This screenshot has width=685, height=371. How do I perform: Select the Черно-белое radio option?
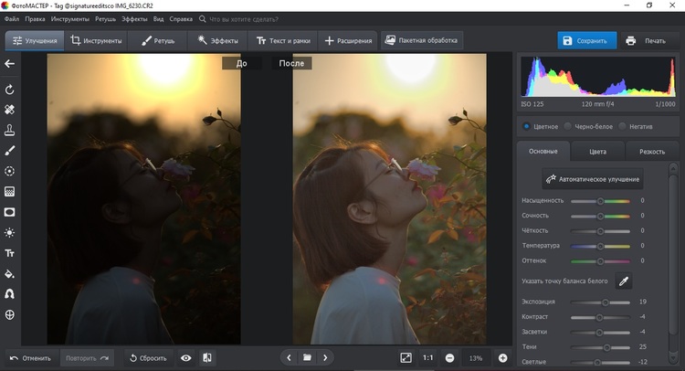click(567, 126)
